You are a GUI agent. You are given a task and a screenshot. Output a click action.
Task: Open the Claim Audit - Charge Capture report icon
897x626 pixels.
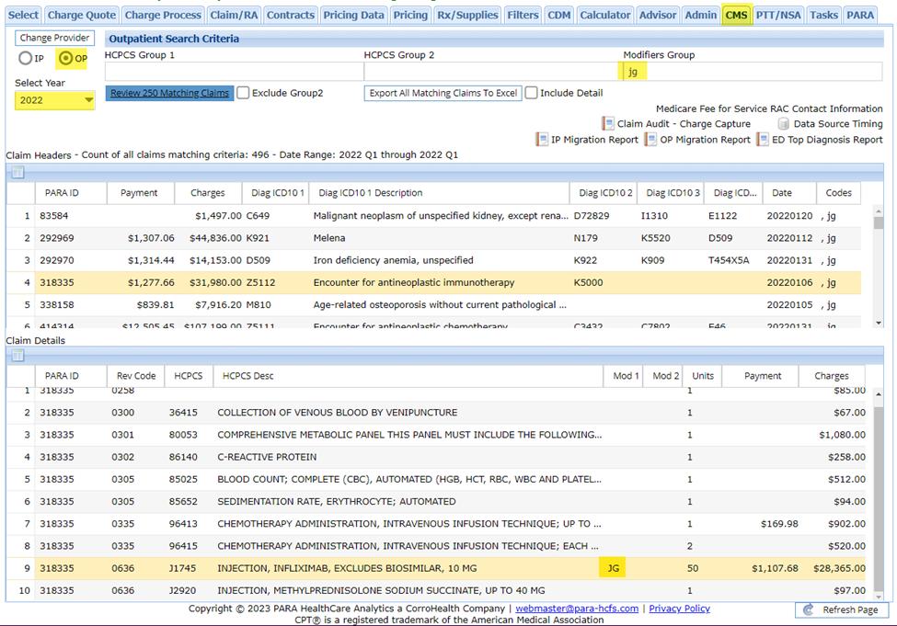pyautogui.click(x=608, y=124)
